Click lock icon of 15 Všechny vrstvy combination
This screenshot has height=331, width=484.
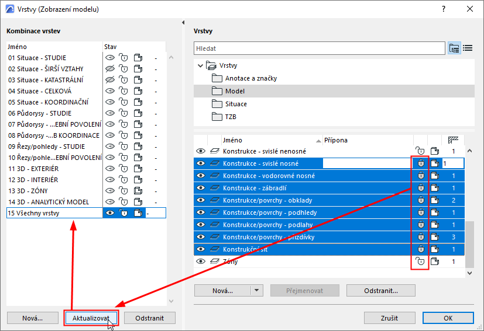click(x=123, y=212)
